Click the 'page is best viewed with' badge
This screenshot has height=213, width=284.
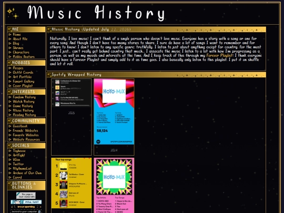[x=26, y=196]
